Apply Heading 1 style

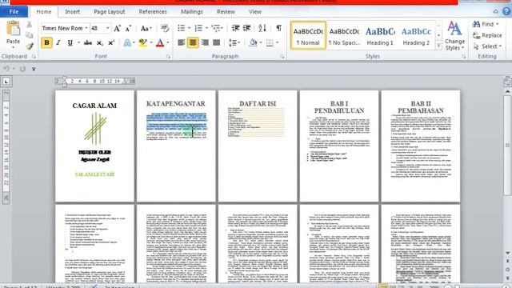[380, 35]
